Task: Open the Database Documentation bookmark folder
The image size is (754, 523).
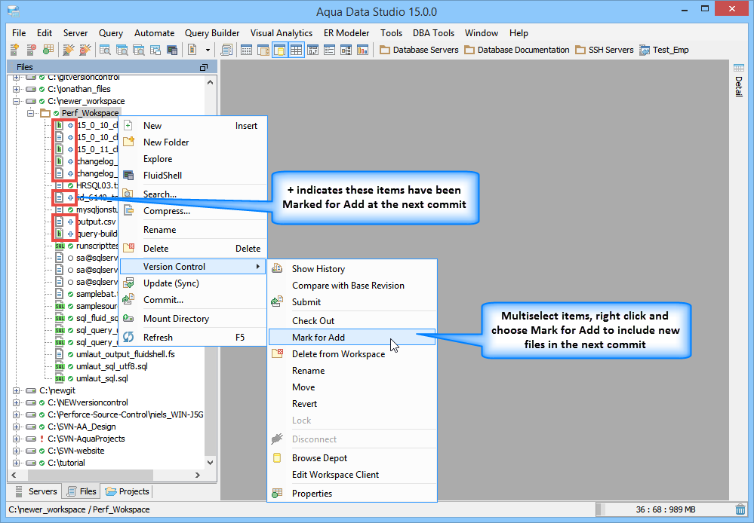Action: point(517,50)
